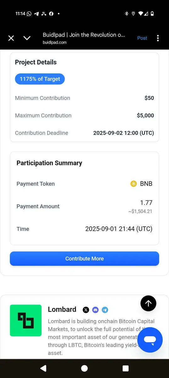This screenshot has height=378, width=169.
Task: Click the Contribute More button
Action: tap(84, 259)
